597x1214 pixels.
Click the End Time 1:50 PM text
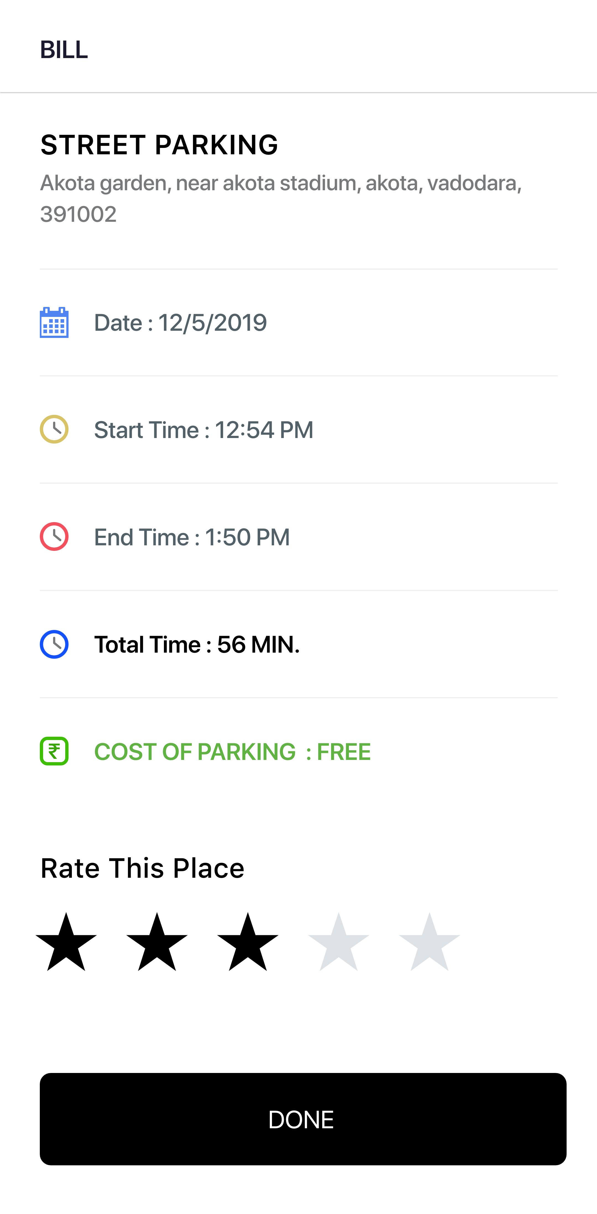tap(192, 537)
